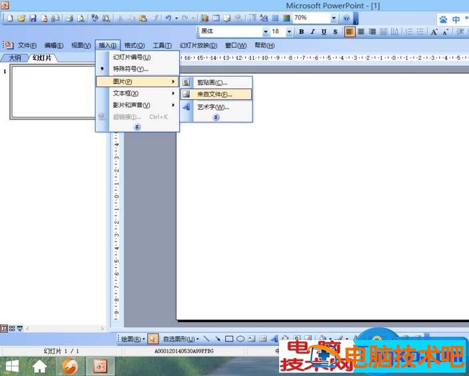Screen dimensions: 469x376
Task: Toggle Bold formatting
Action: coord(302,32)
